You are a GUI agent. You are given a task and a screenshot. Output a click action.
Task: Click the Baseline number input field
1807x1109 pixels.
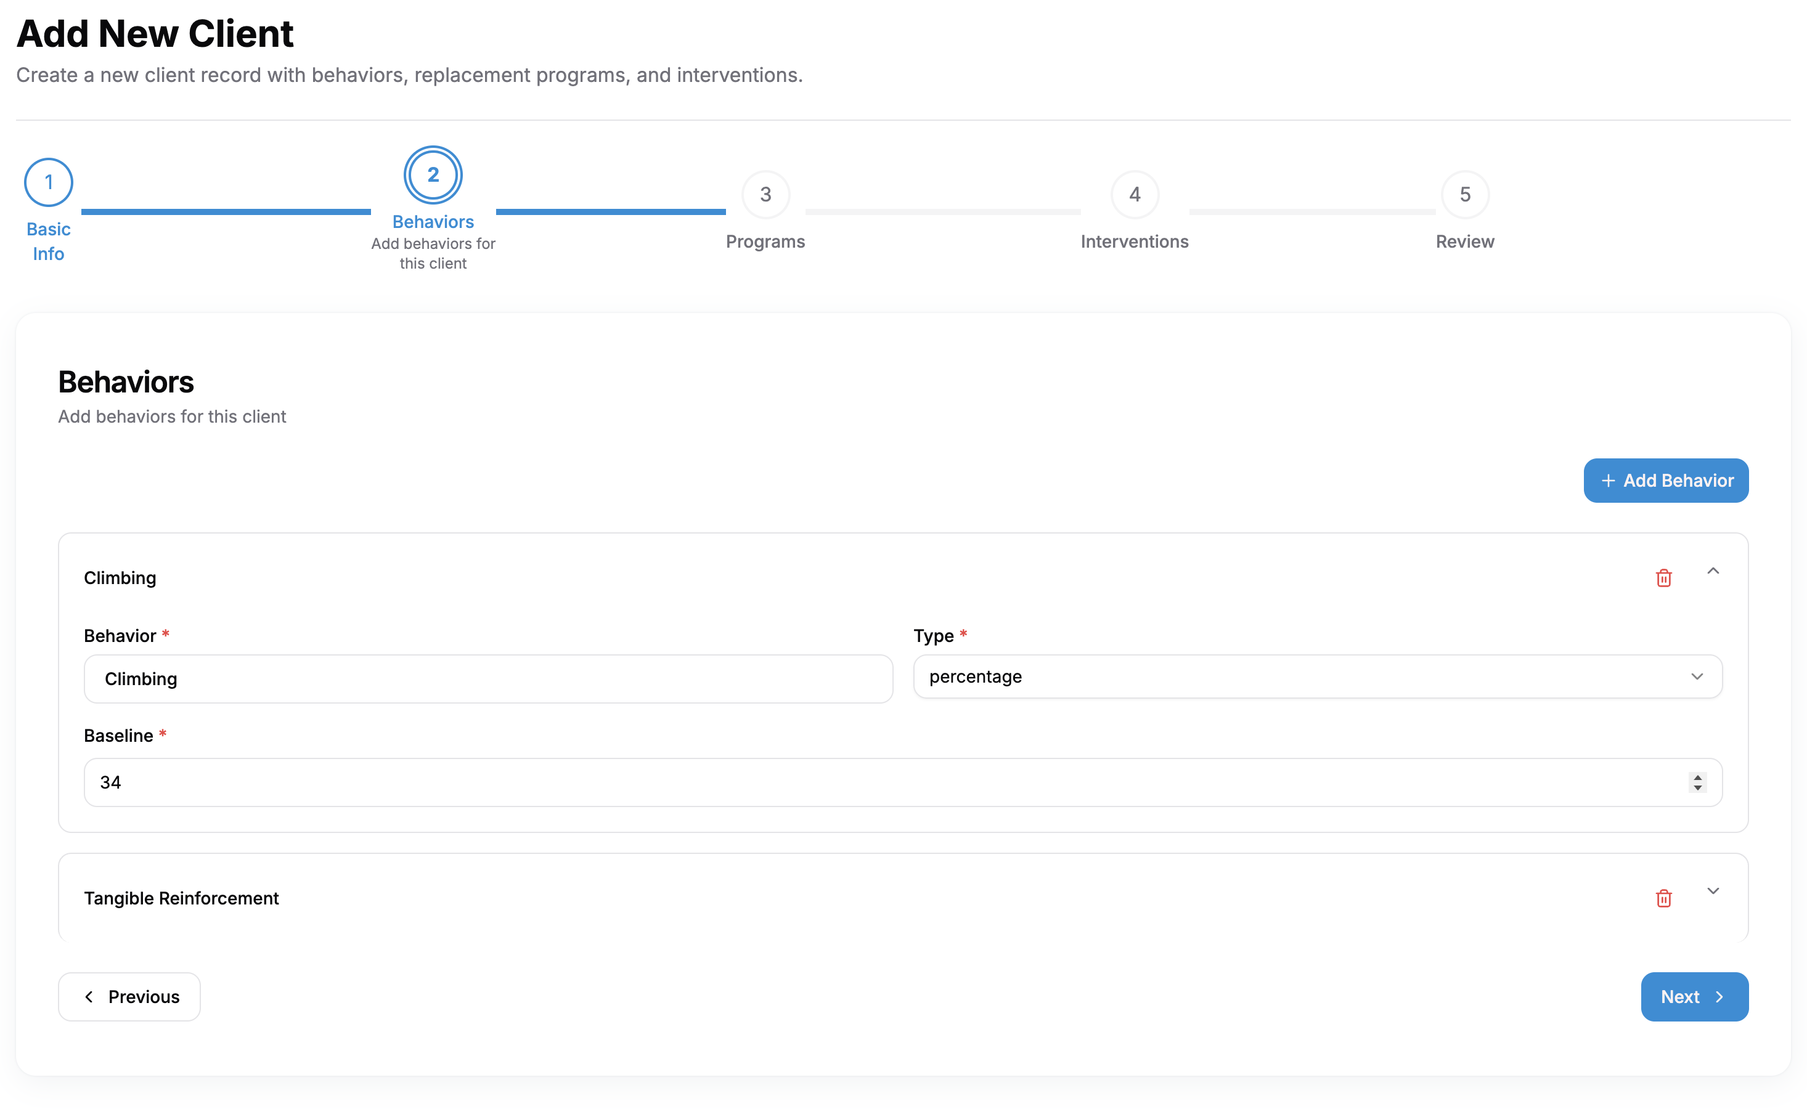881,782
